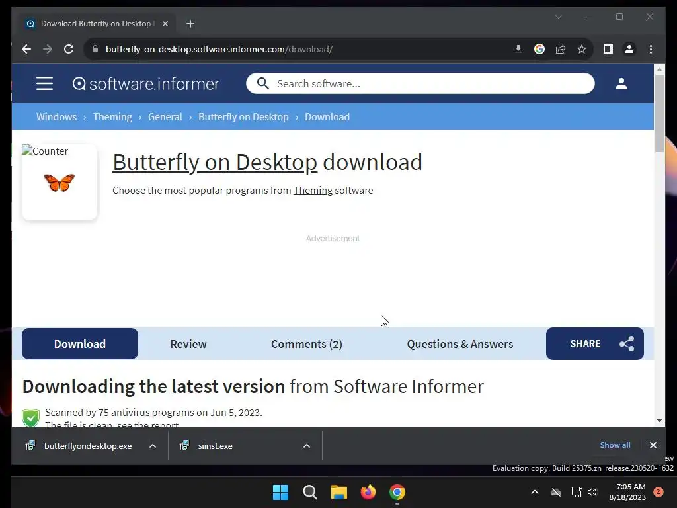The image size is (677, 508).
Task: Switch to the Review tab
Action: pyautogui.click(x=188, y=344)
